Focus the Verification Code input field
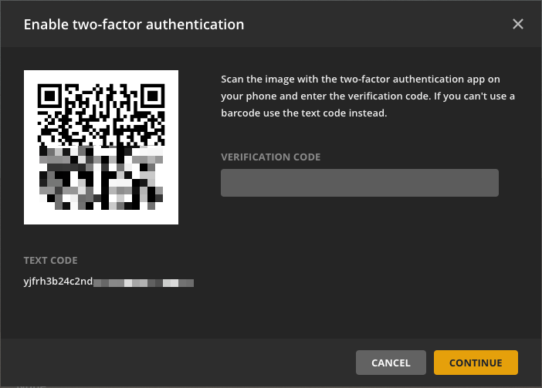Screen dimensions: 542x388 (360, 183)
